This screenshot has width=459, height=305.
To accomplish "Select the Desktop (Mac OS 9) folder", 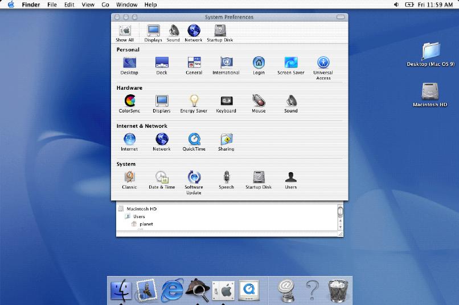I will (x=431, y=55).
